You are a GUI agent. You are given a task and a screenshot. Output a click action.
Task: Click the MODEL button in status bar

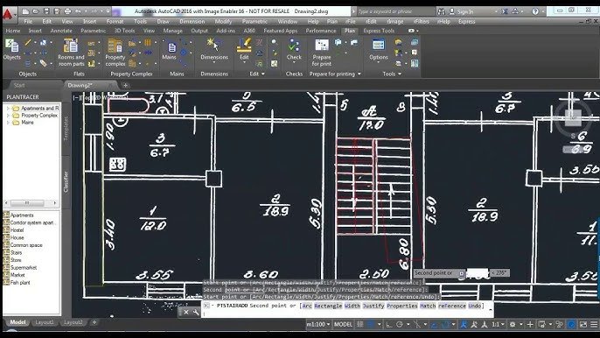(x=343, y=324)
